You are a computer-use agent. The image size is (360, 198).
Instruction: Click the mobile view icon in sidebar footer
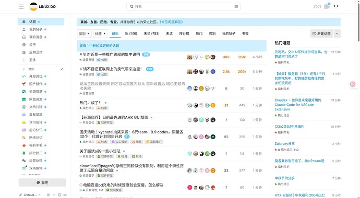click(59, 195)
